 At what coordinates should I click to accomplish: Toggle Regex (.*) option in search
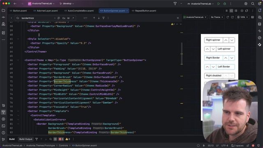click(73, 18)
